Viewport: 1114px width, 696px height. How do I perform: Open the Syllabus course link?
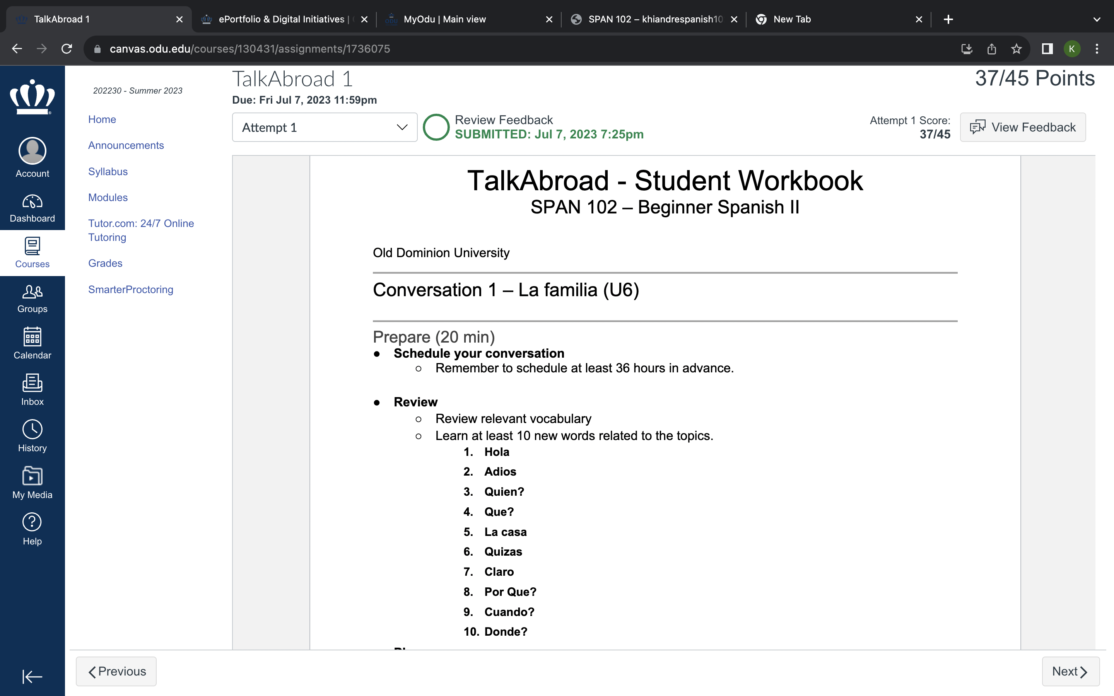(x=108, y=171)
